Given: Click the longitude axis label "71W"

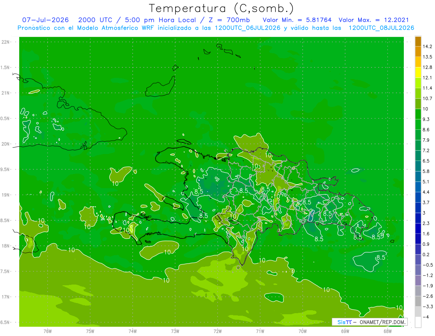Looking at the screenshot, I should [x=260, y=331].
